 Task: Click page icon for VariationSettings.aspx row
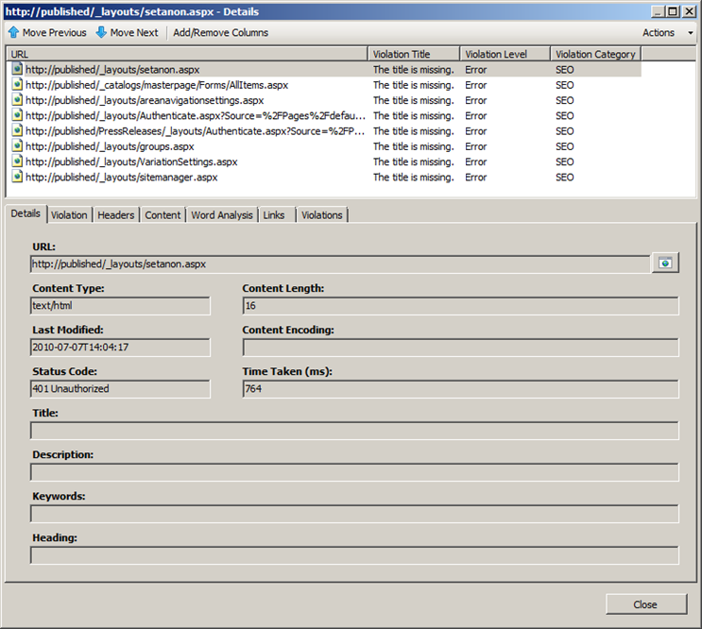(17, 162)
